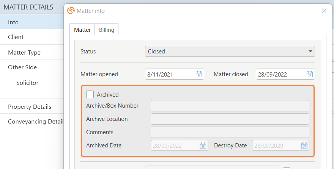Image resolution: width=334 pixels, height=169 pixels.
Task: Tick the Archived checkbox
Action: (90, 95)
